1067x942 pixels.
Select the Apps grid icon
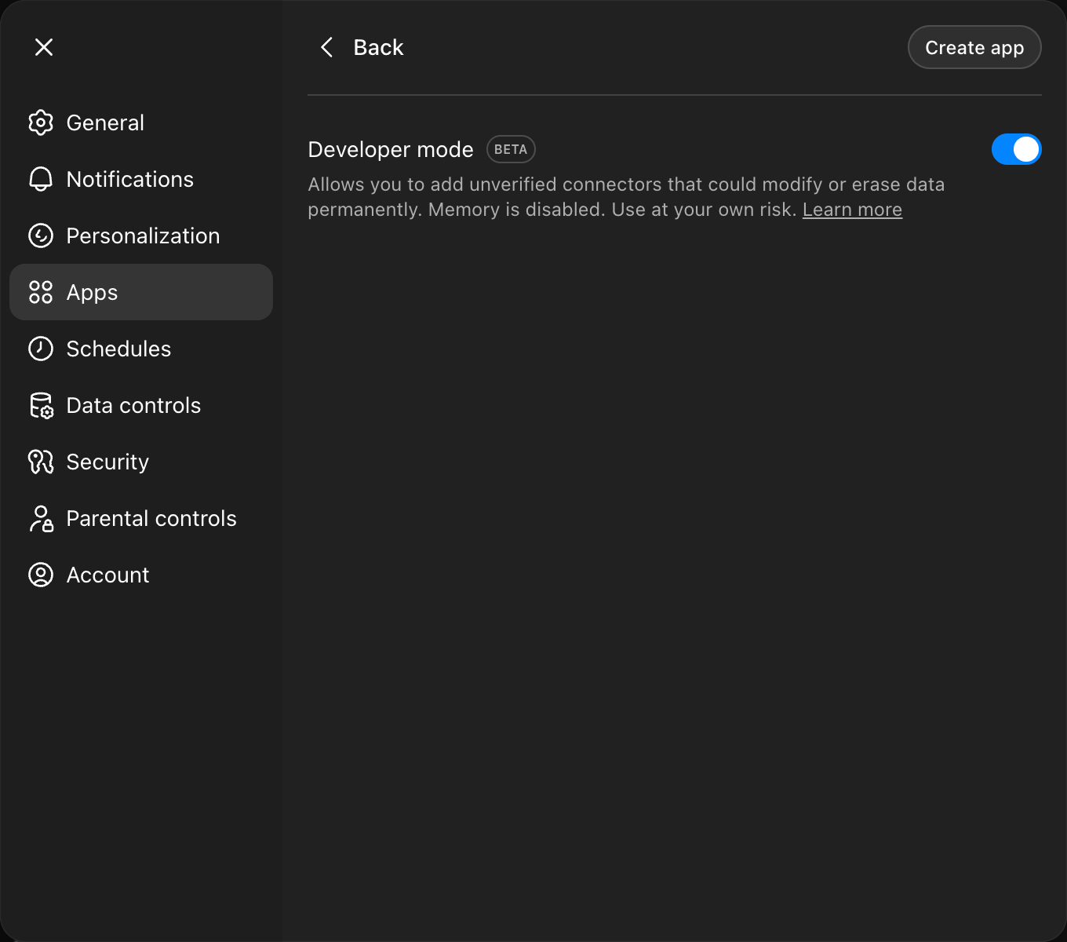pyautogui.click(x=41, y=292)
